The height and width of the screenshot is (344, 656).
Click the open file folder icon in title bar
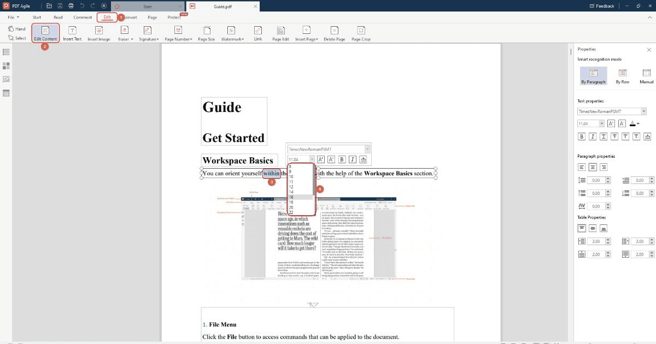(49, 6)
